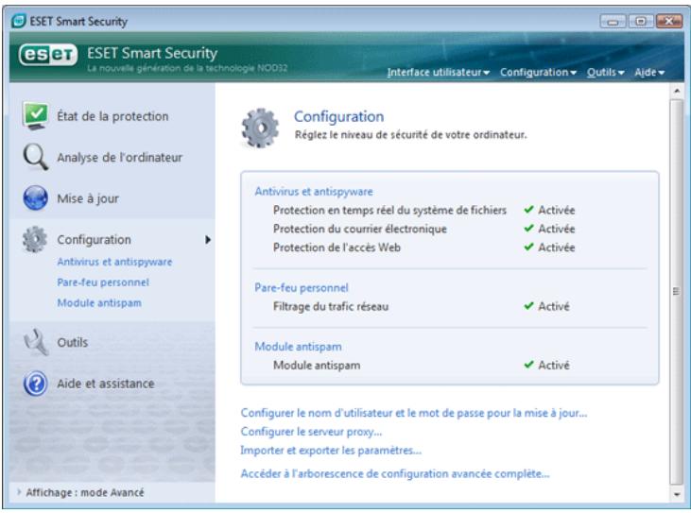Image resolution: width=691 pixels, height=513 pixels.
Task: Minimize the ESET Smart Security window
Action: [x=613, y=21]
